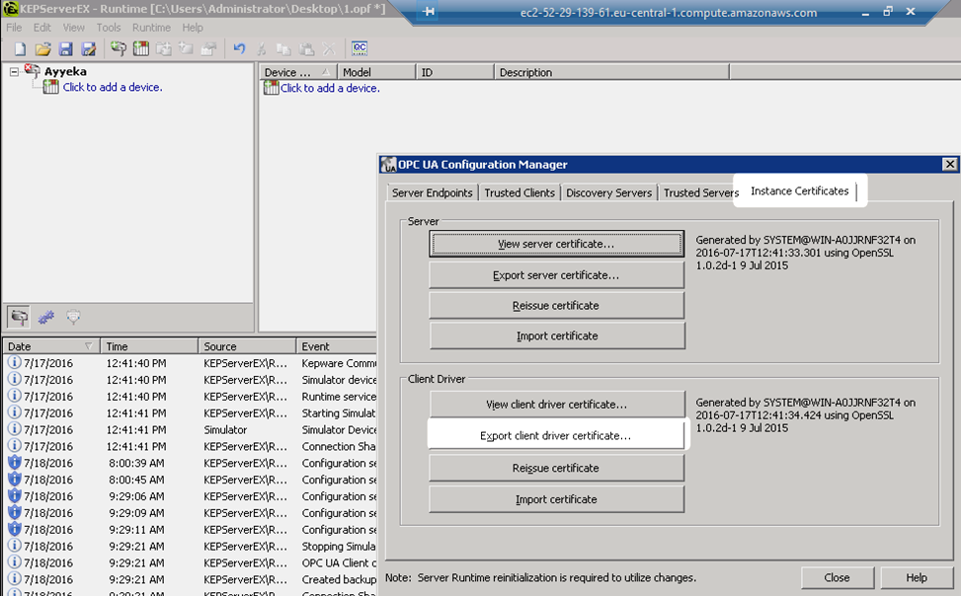Click the Source column header in event log
The height and width of the screenshot is (596, 961).
coord(246,346)
